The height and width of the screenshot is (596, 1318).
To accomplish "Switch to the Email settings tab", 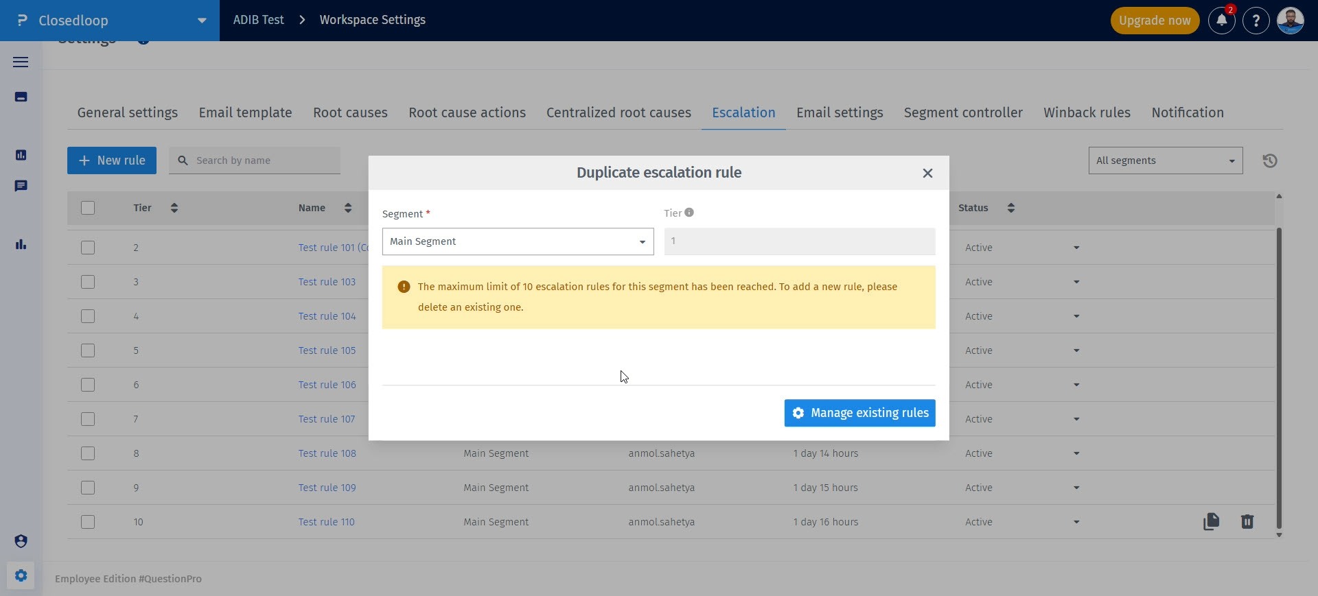I will coord(840,112).
